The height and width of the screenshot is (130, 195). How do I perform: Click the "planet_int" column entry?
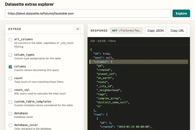tap(107, 74)
